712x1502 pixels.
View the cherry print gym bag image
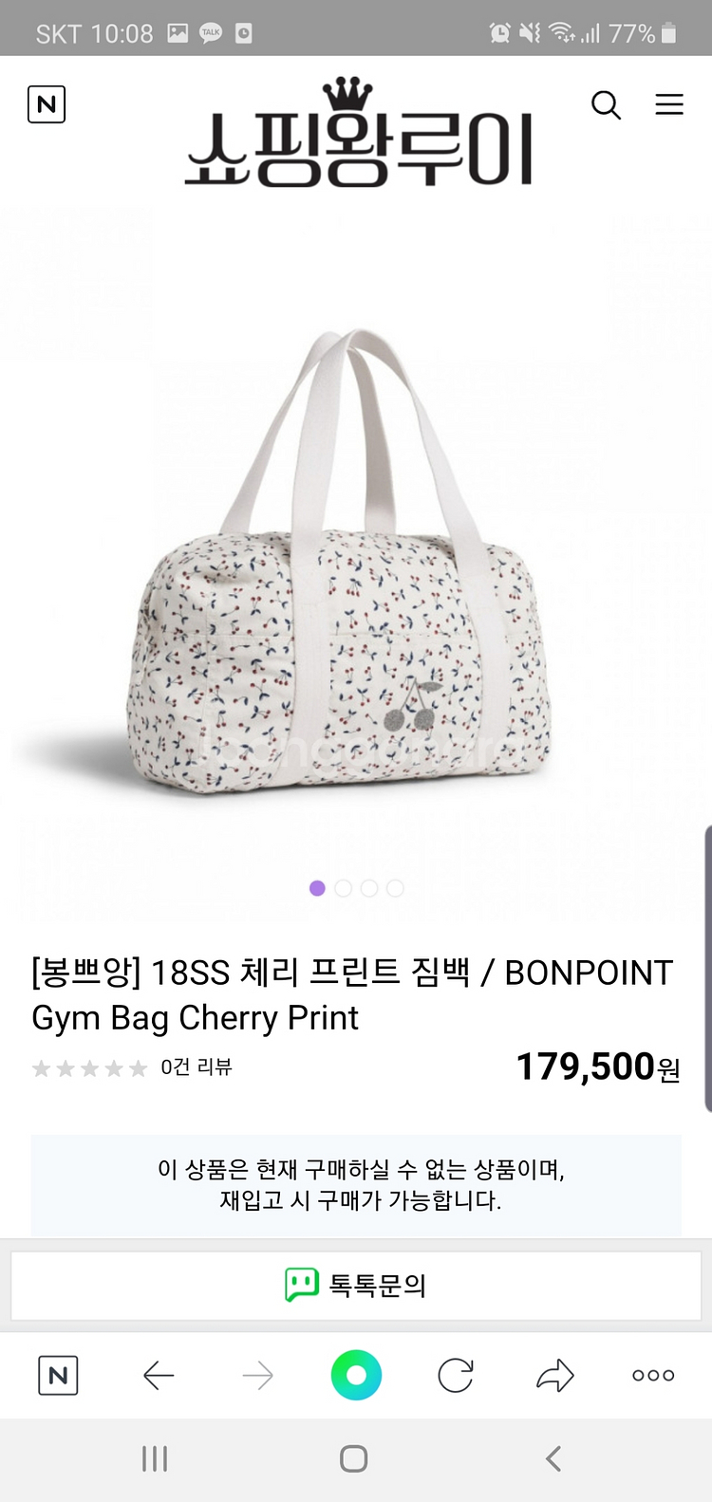click(339, 560)
